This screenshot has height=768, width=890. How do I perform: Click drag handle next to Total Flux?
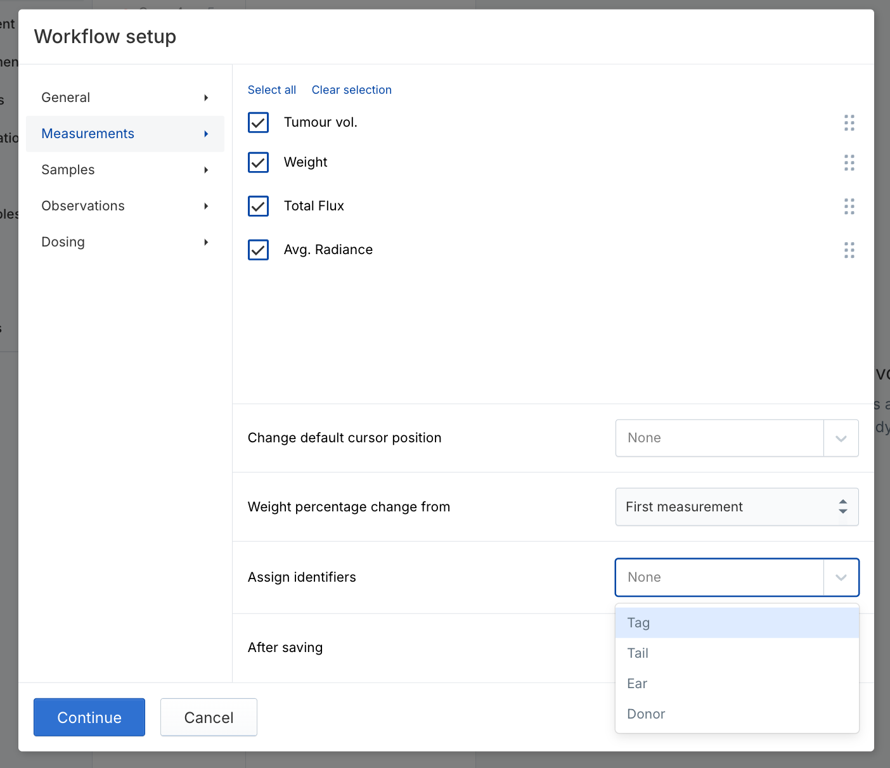tap(849, 207)
